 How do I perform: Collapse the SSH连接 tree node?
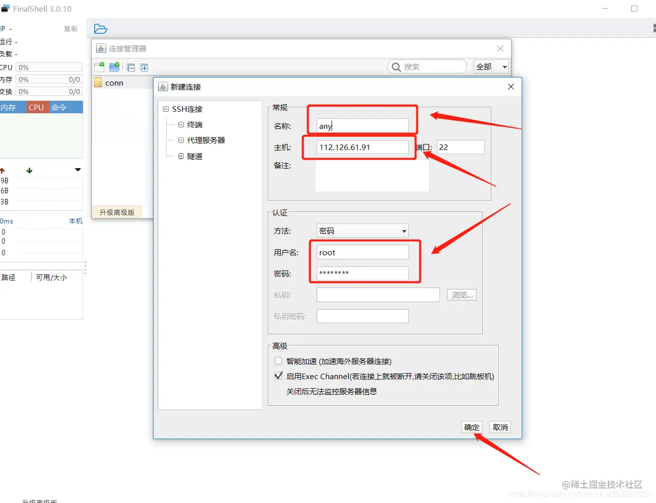[166, 109]
